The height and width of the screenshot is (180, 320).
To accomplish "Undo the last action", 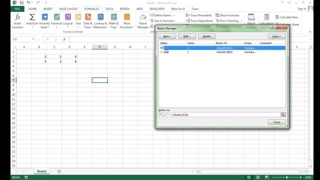I will 28,2.
